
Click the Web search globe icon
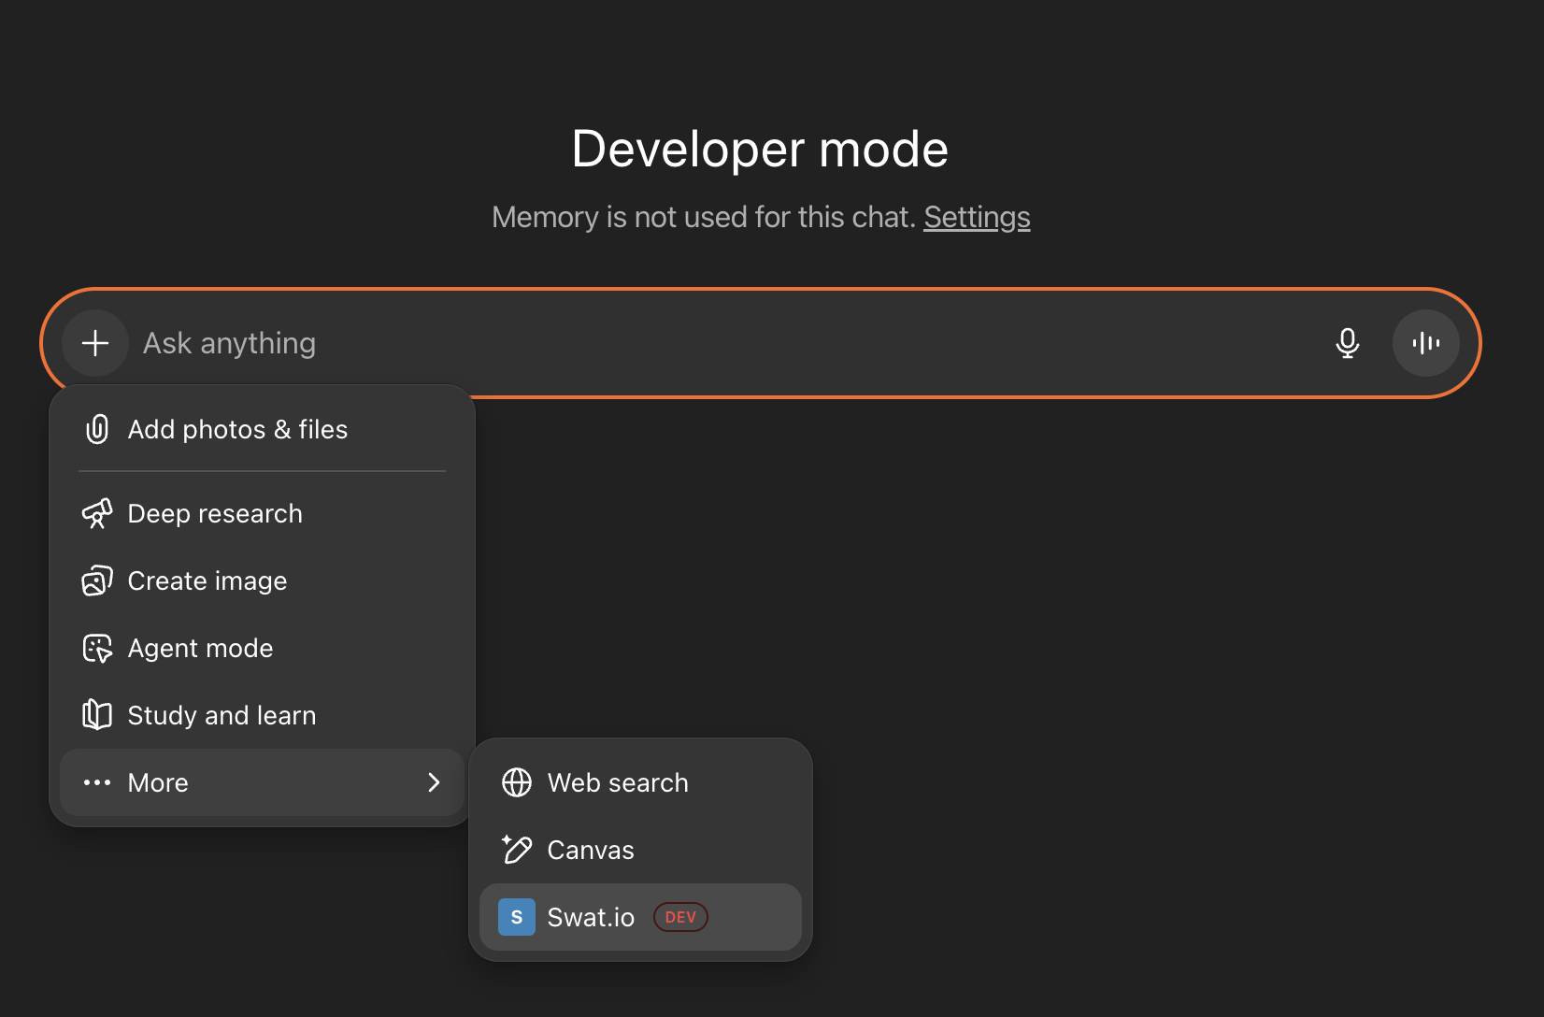517,782
